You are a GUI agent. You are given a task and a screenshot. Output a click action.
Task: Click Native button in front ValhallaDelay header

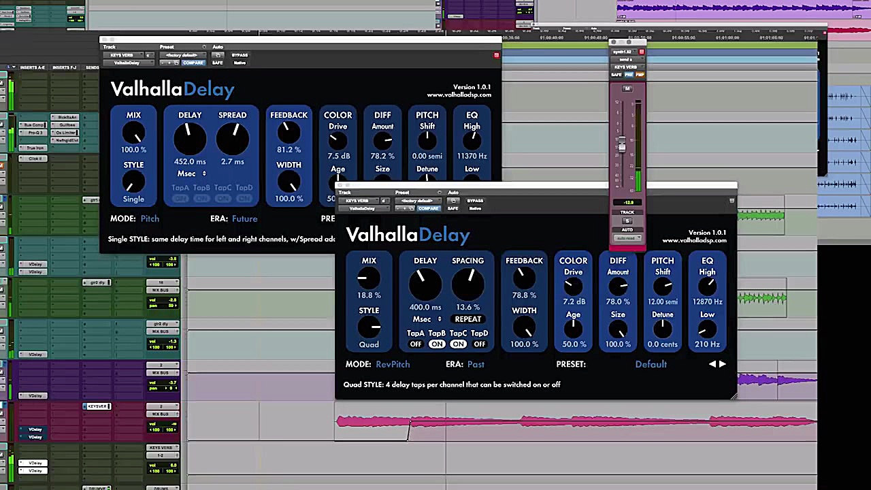click(475, 208)
